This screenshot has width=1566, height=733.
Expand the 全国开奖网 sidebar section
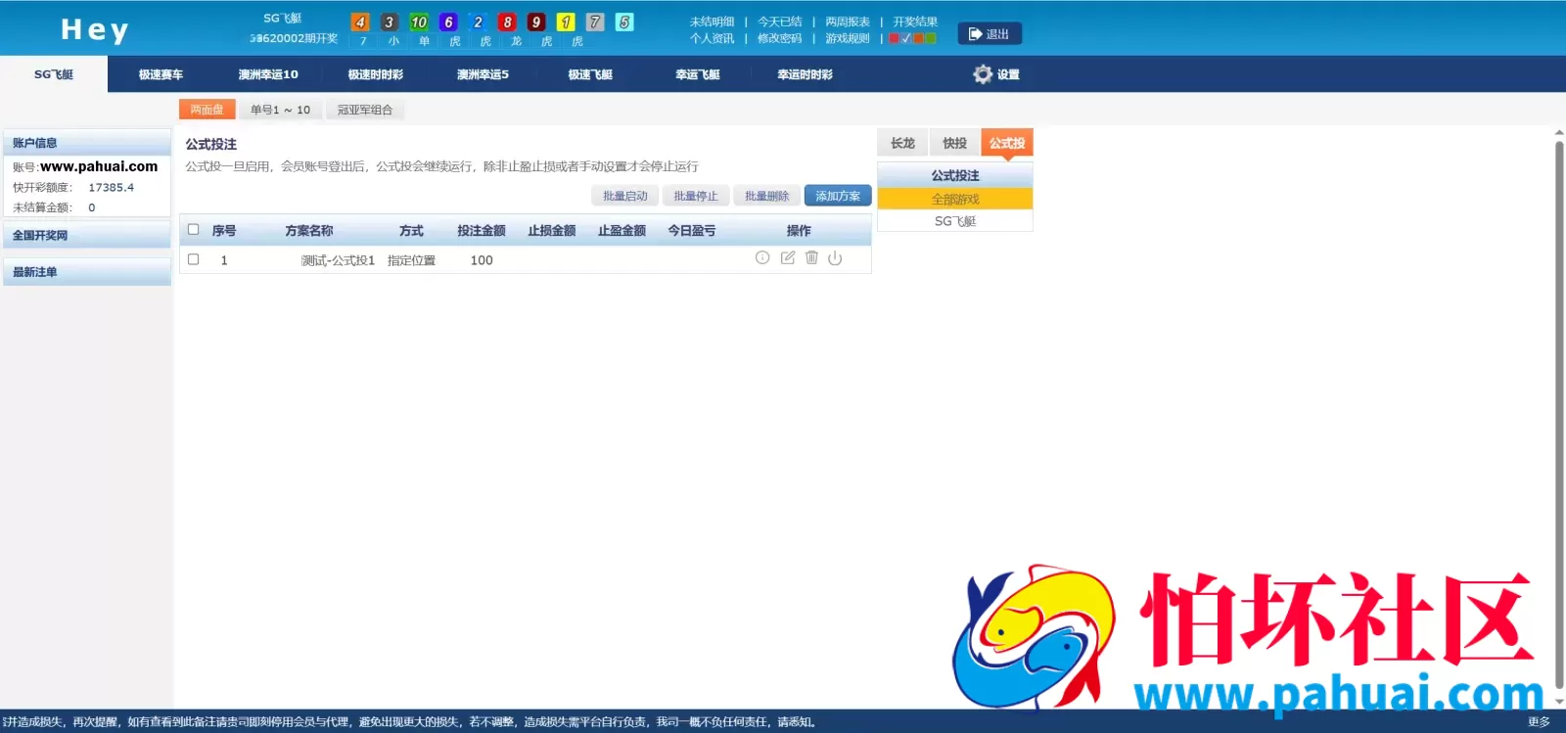point(87,235)
